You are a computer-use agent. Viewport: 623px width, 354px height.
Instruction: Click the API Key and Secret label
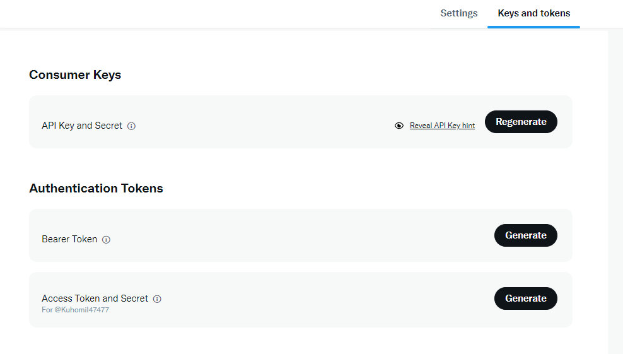pos(82,126)
